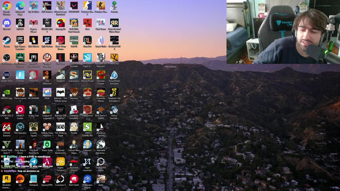The width and height of the screenshot is (340, 191).
Task: Select PowerWash Simulator shortcut
Action: (x=114, y=75)
